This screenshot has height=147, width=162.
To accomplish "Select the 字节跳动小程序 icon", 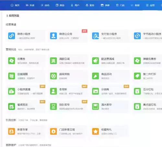I will (137, 36).
